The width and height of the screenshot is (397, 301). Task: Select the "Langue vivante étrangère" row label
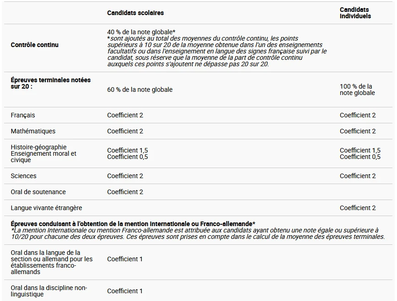(x=46, y=208)
